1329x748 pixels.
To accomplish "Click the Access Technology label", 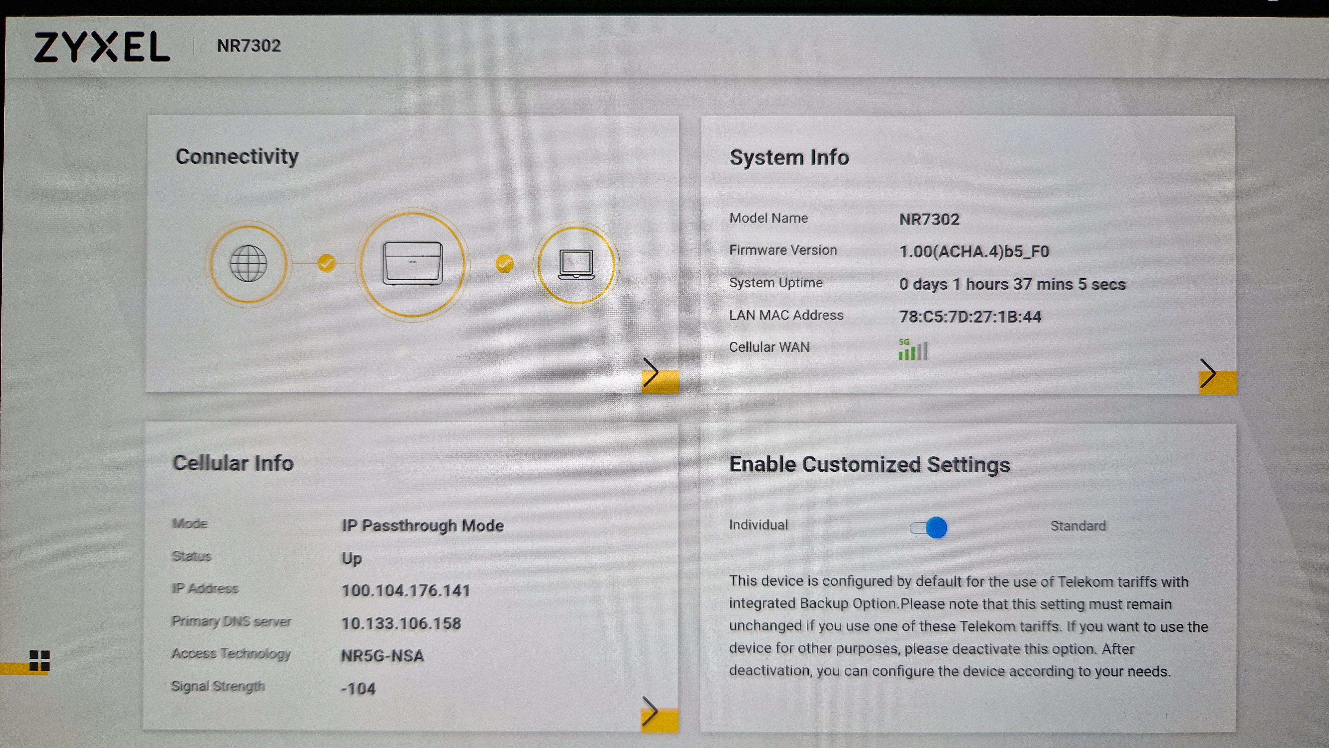I will (231, 654).
